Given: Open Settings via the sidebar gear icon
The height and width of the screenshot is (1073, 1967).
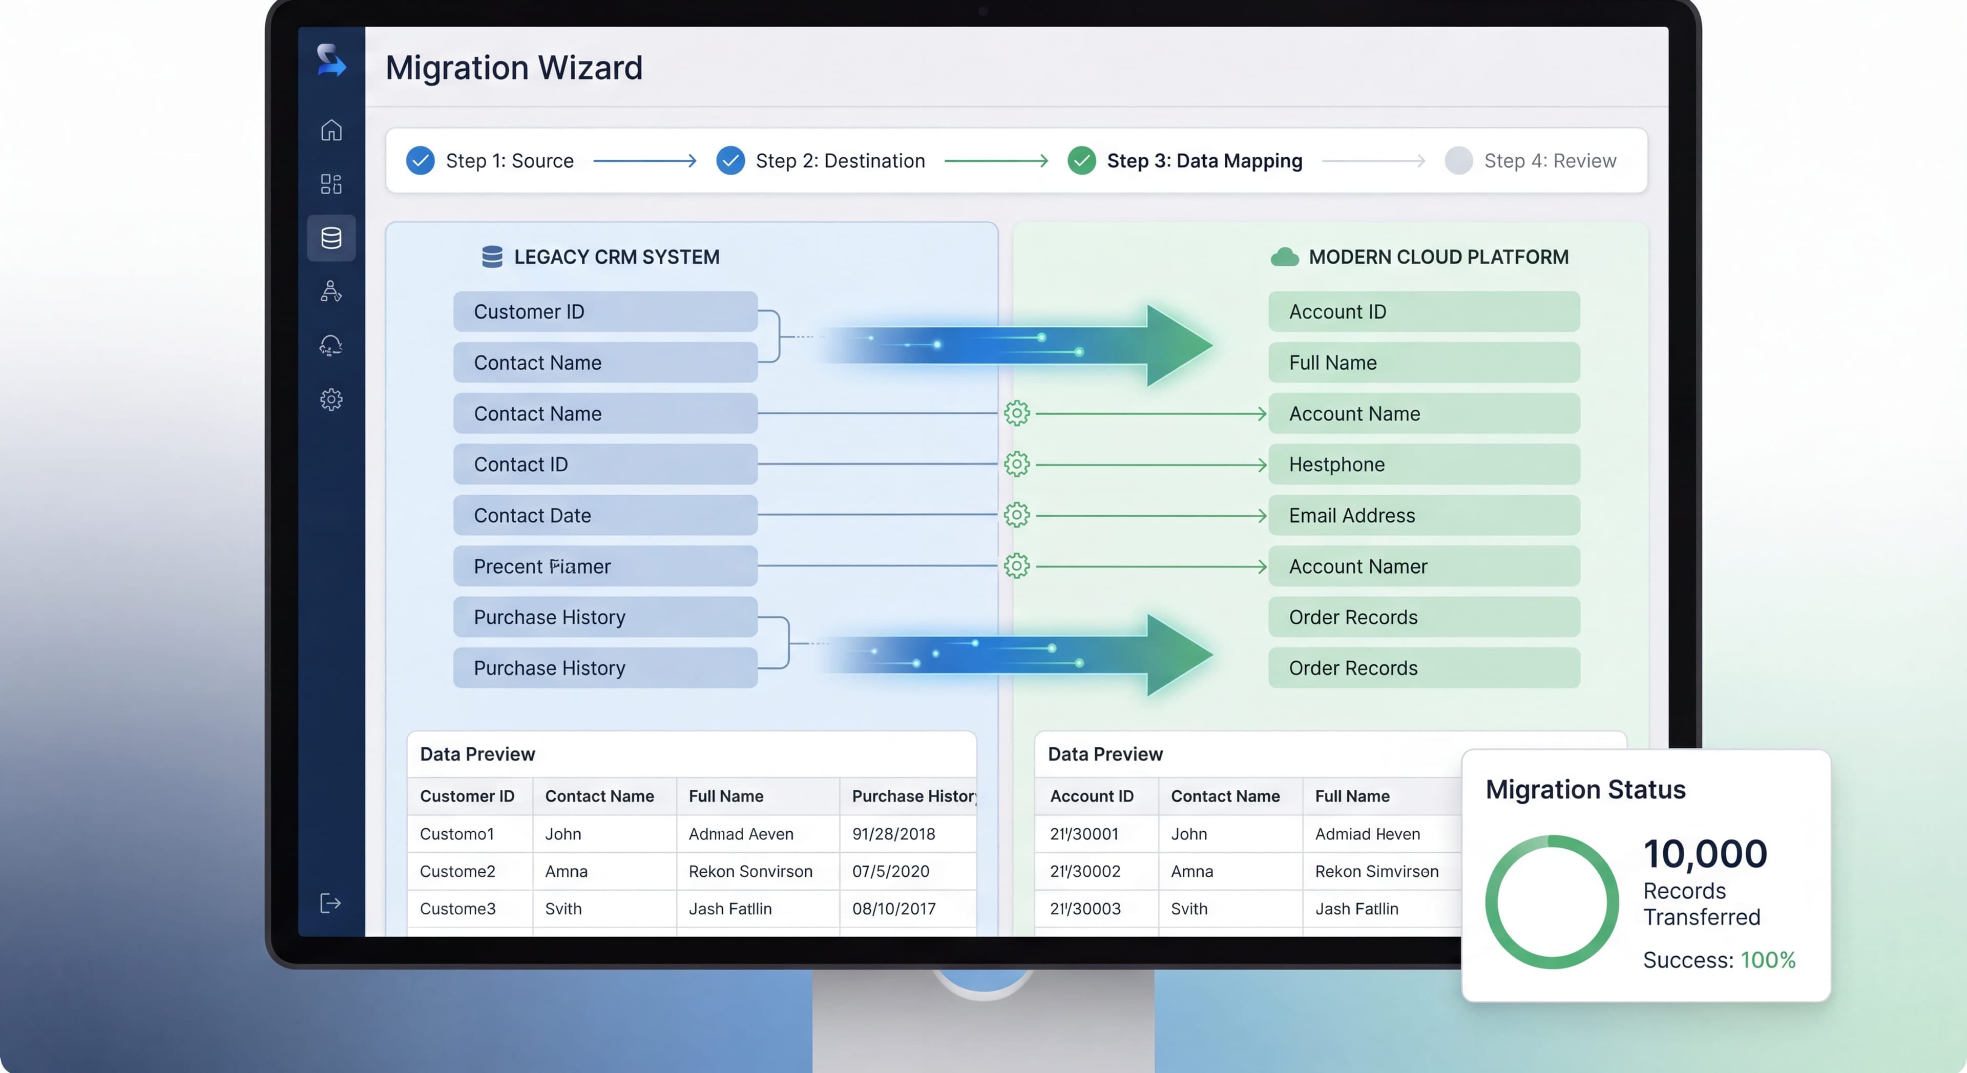Looking at the screenshot, I should tap(331, 398).
